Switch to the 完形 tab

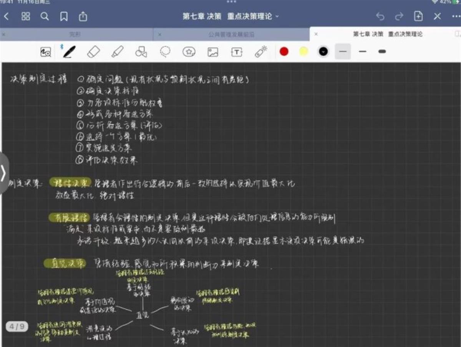click(75, 34)
